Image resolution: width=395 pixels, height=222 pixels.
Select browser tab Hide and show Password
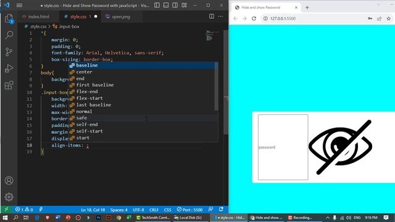266,7
